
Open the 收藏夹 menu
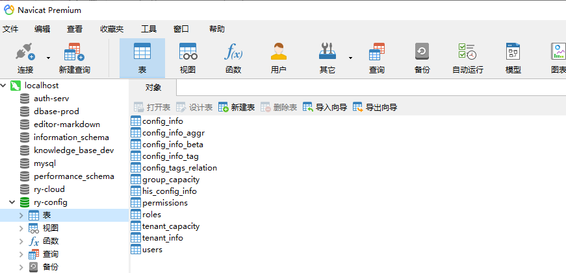[x=112, y=29]
